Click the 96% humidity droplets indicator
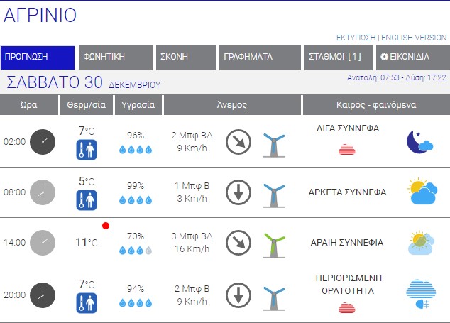Viewport: 450px width, 323px height. pos(135,150)
